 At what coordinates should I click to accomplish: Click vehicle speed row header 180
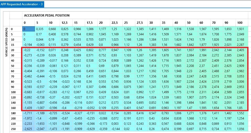[16, 113]
